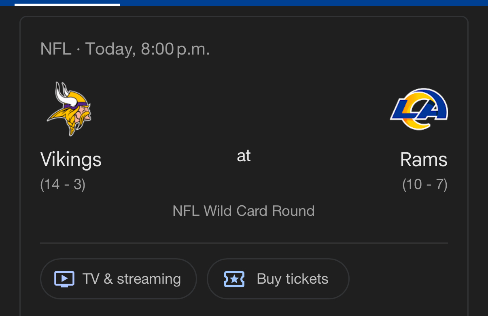Open the NFL Wild Card Round label
Screen dimensions: 488x316
pyautogui.click(x=244, y=211)
